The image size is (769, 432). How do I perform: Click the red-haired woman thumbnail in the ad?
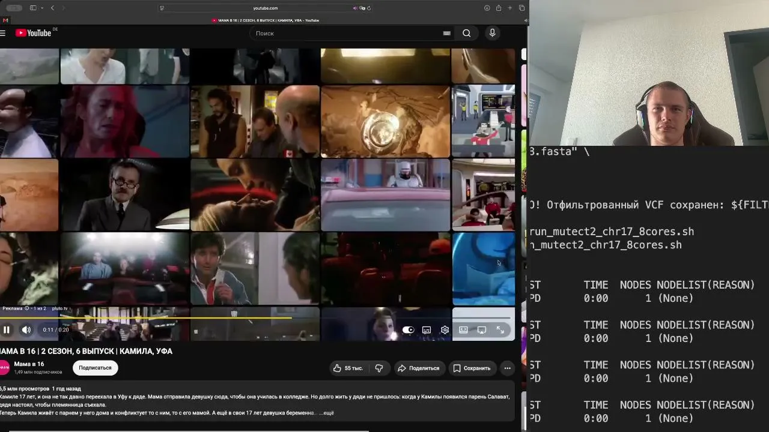coord(125,121)
